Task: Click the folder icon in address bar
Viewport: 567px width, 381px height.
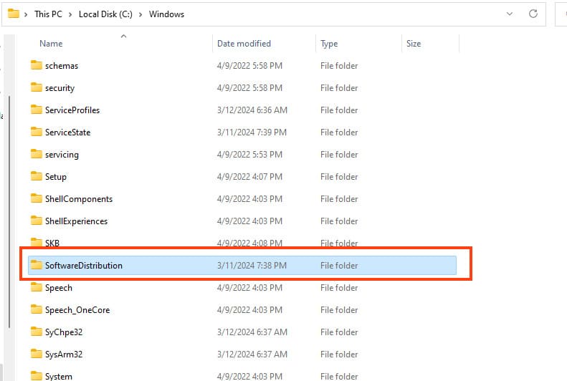Action: 13,14
